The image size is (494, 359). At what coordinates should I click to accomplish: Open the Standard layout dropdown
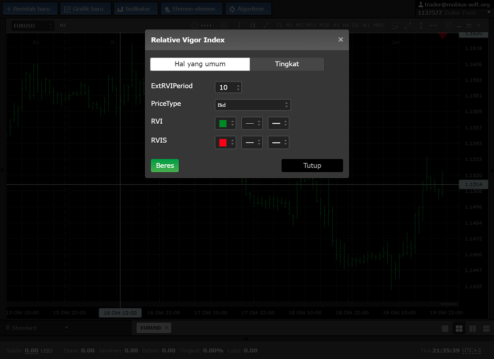point(37,328)
